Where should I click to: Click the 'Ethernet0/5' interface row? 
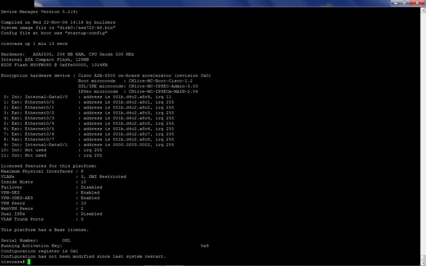[x=89, y=129]
